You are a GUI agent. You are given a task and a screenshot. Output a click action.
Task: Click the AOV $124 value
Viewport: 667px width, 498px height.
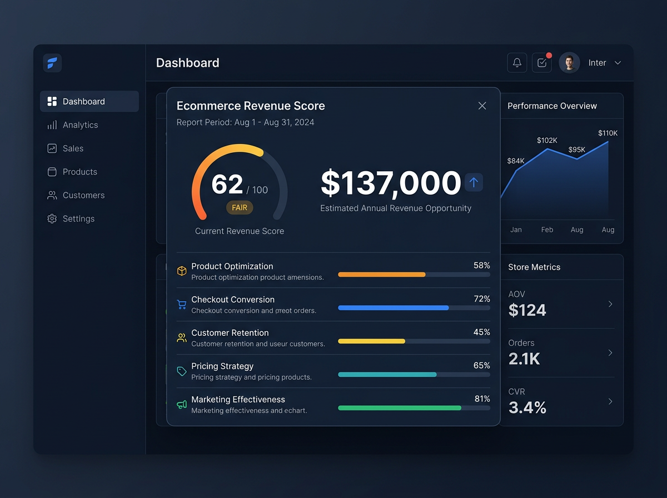coord(527,310)
